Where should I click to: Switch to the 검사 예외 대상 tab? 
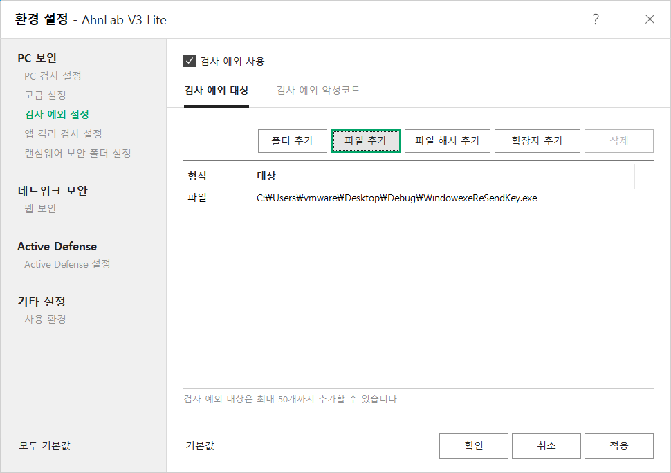(x=217, y=90)
